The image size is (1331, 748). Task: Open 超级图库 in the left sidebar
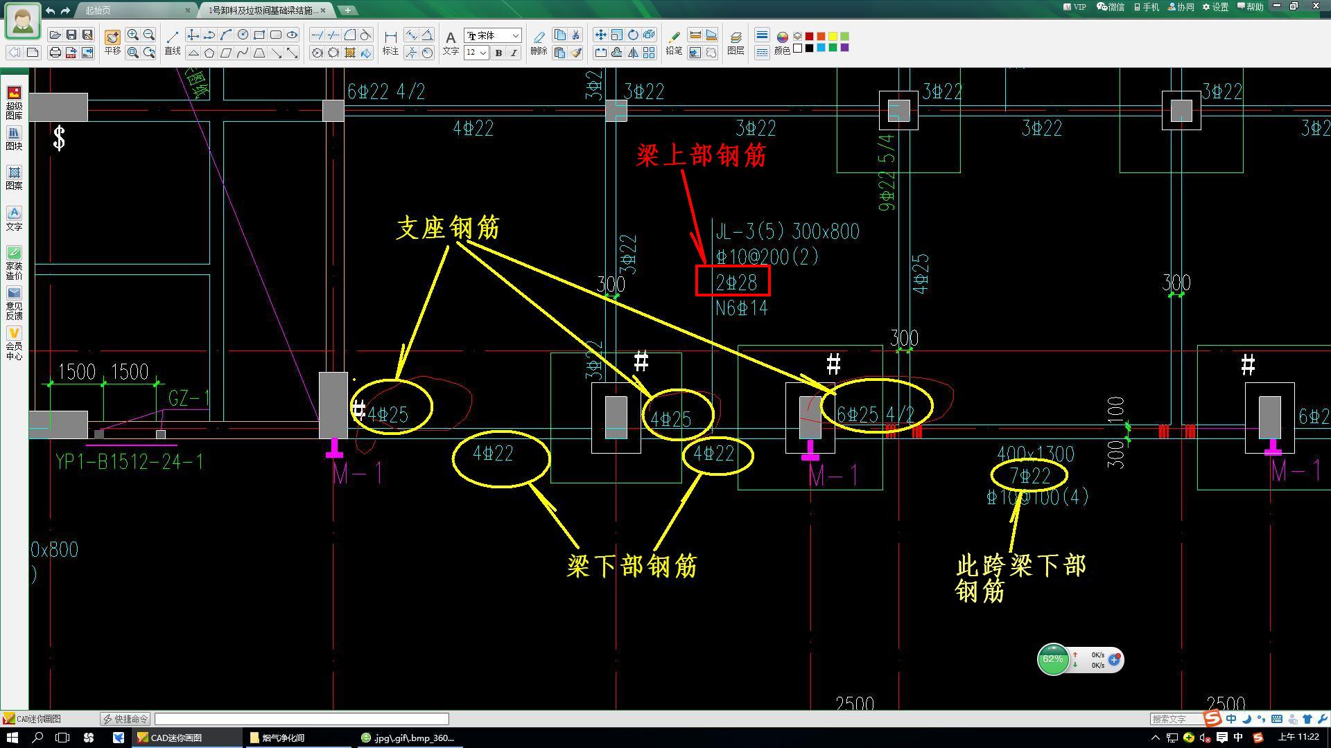pyautogui.click(x=14, y=103)
